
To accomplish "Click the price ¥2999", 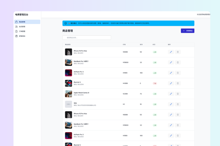I will click(x=125, y=94).
